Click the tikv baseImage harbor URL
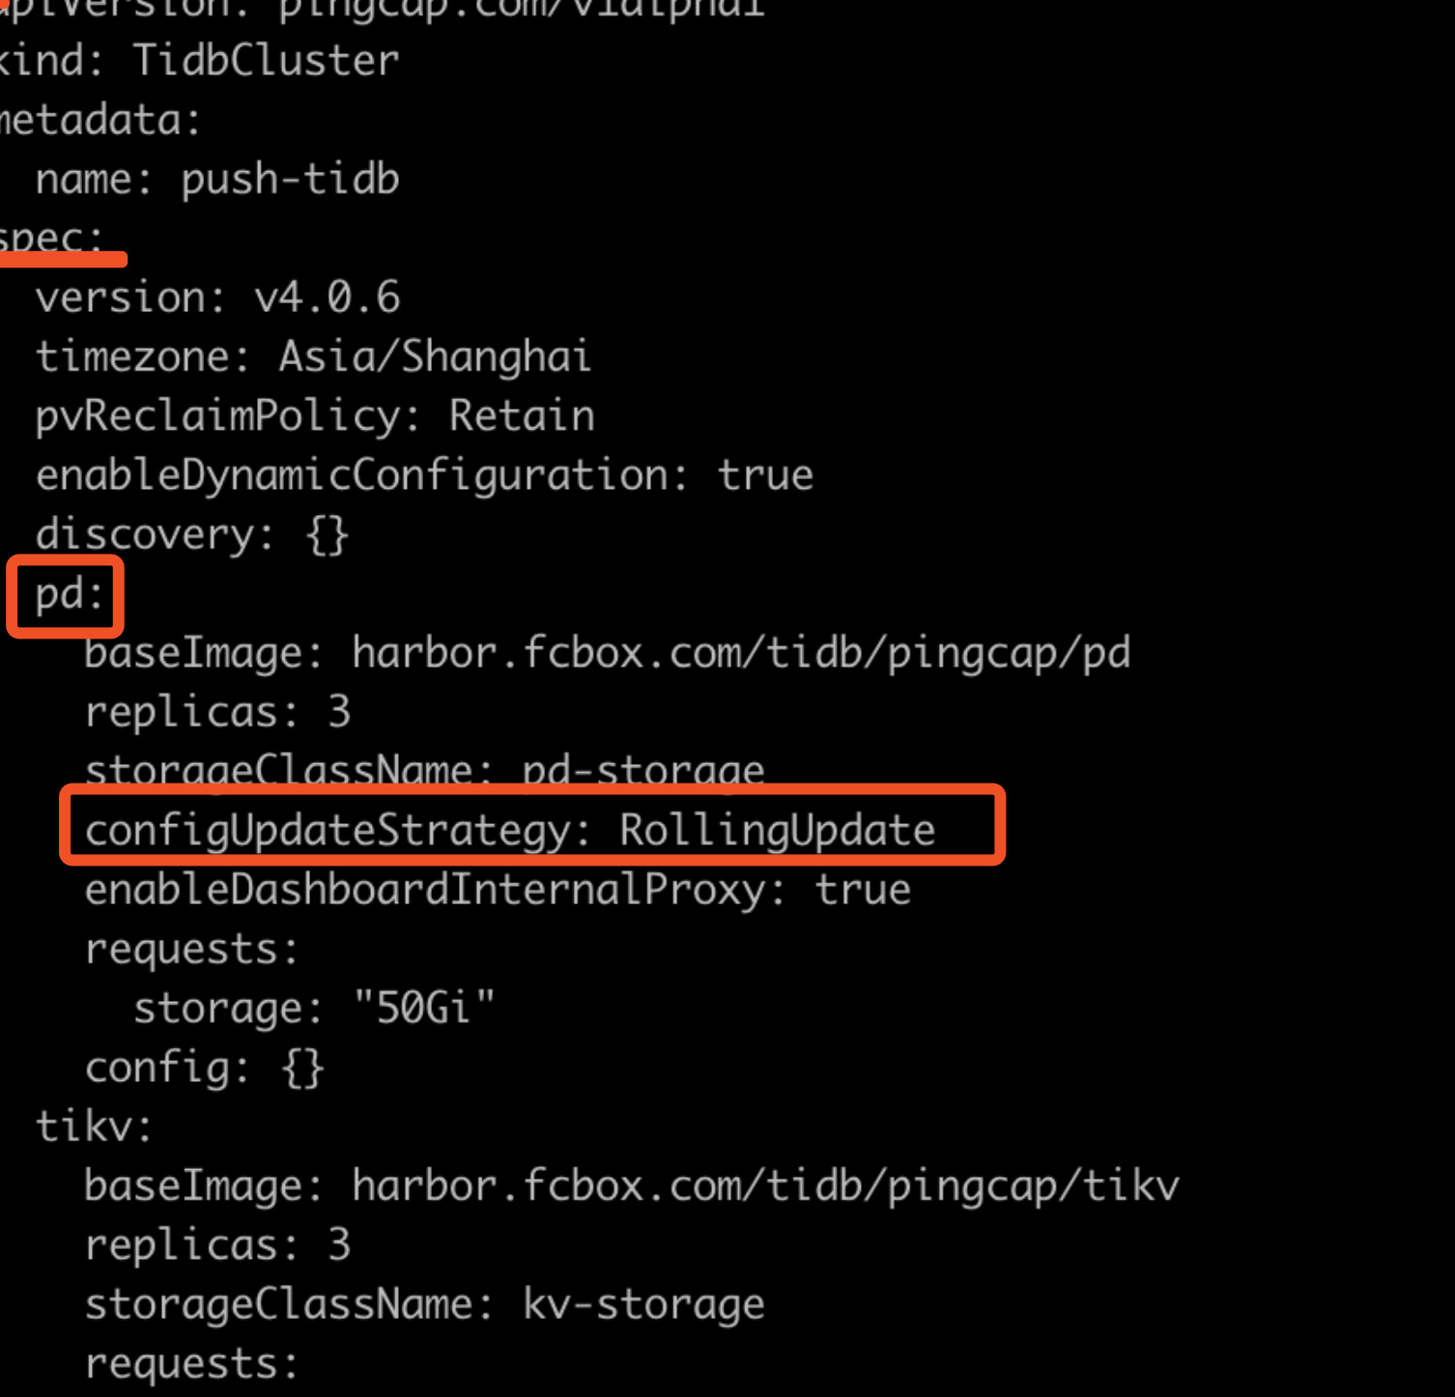The height and width of the screenshot is (1397, 1455). pos(765,1186)
